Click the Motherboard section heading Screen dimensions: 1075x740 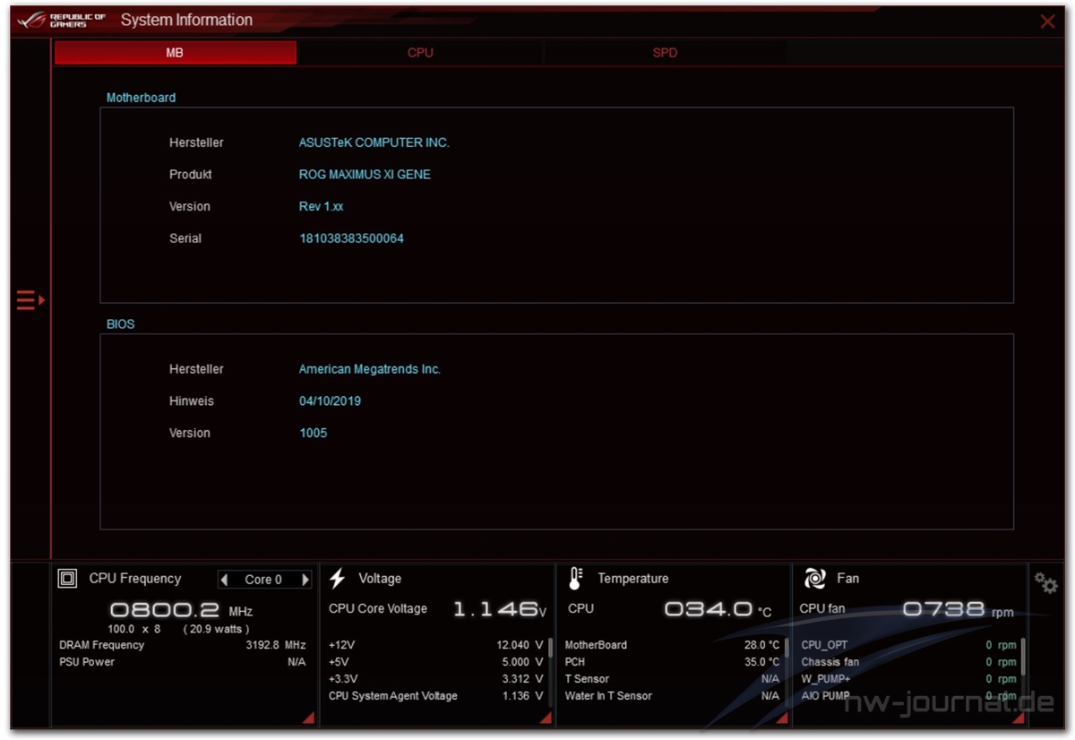point(141,98)
